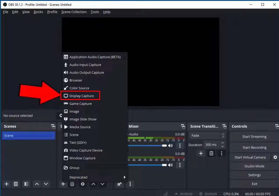Open Desktop Audio options via three-dot icon
The image size is (279, 196).
coord(179,145)
